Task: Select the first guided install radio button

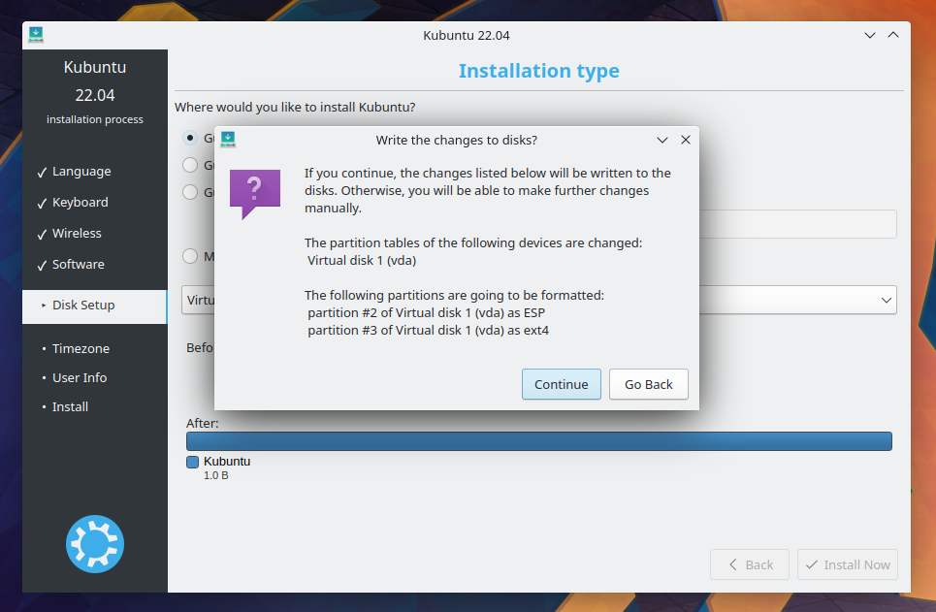Action: coord(190,138)
